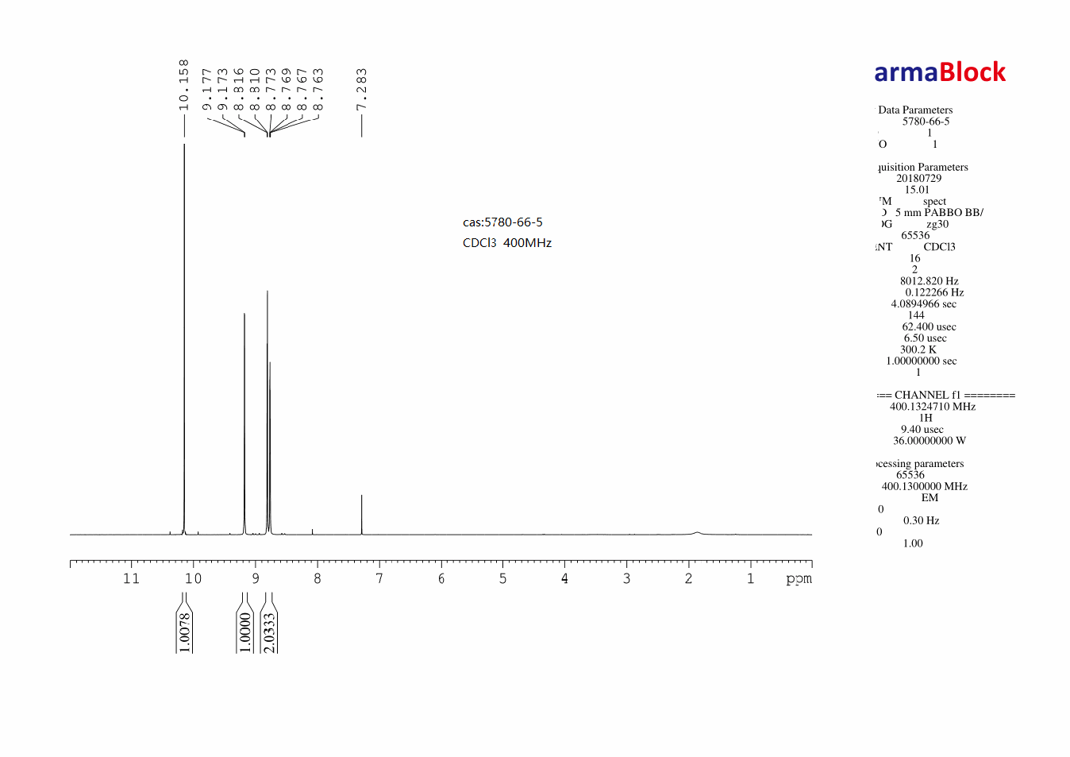Click the cas:5780-66-5 annotation
Screen dimensions: 1070x757
(x=503, y=222)
